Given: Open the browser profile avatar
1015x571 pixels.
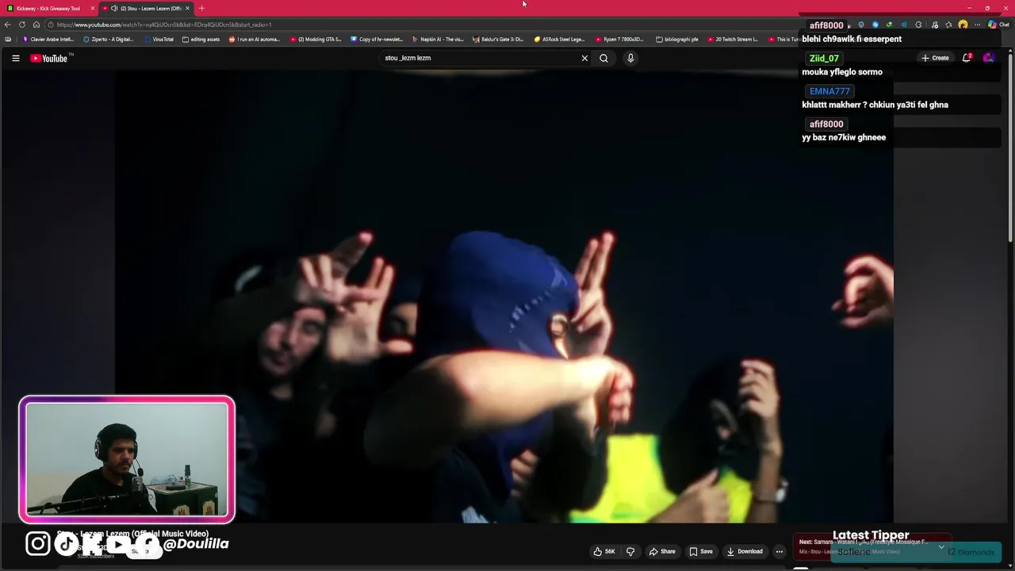Looking at the screenshot, I should 963,25.
